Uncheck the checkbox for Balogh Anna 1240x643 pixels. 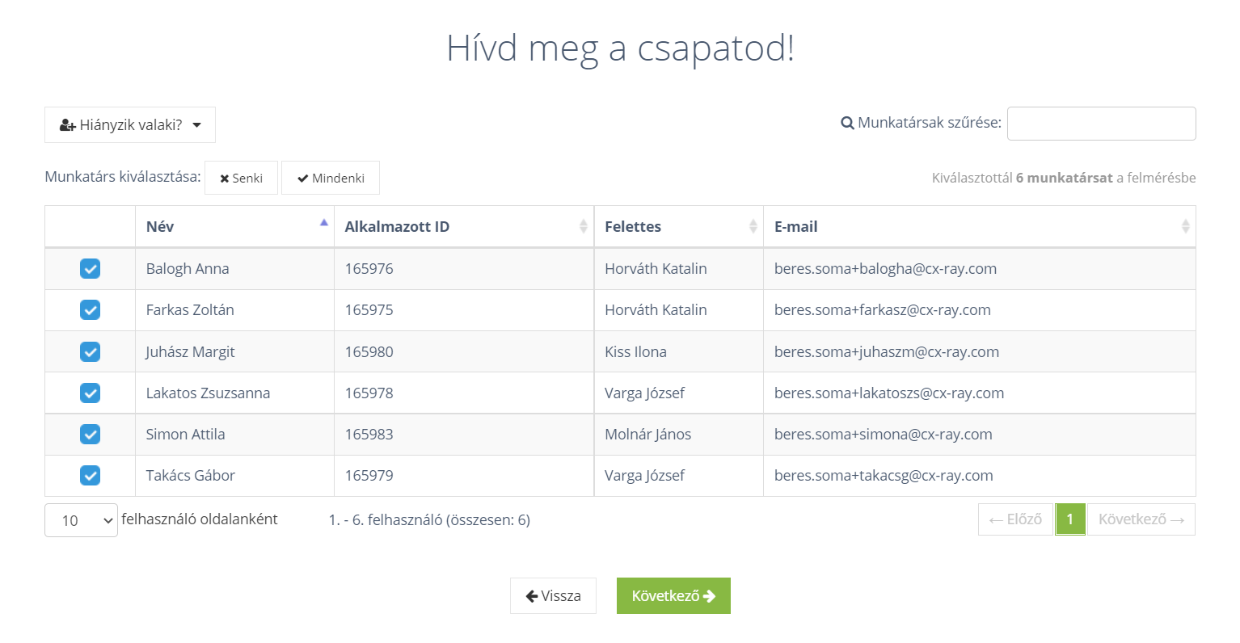90,269
